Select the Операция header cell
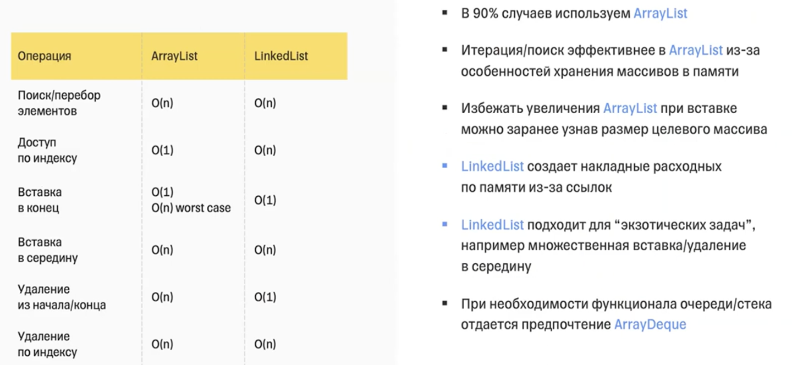Image resolution: width=792 pixels, height=365 pixels. pos(45,56)
